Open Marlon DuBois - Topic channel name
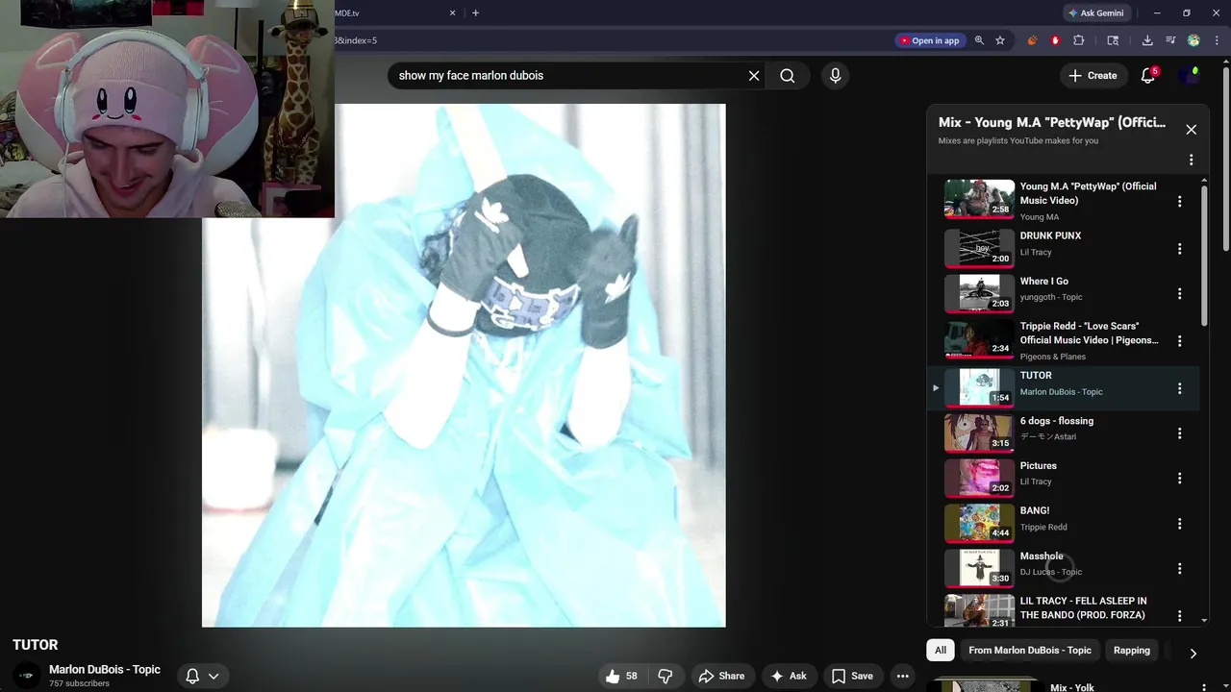Image resolution: width=1231 pixels, height=692 pixels. click(x=105, y=669)
